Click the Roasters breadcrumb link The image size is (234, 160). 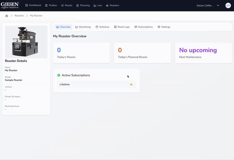(x=19, y=16)
